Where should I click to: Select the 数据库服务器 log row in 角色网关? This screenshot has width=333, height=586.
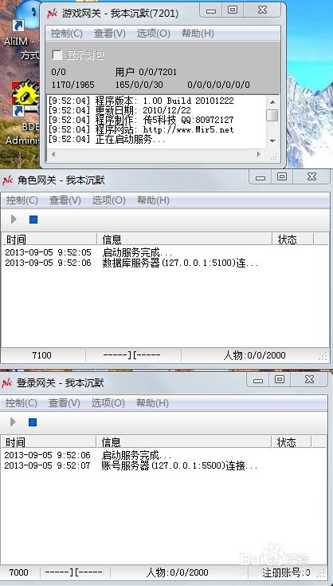[x=165, y=263]
